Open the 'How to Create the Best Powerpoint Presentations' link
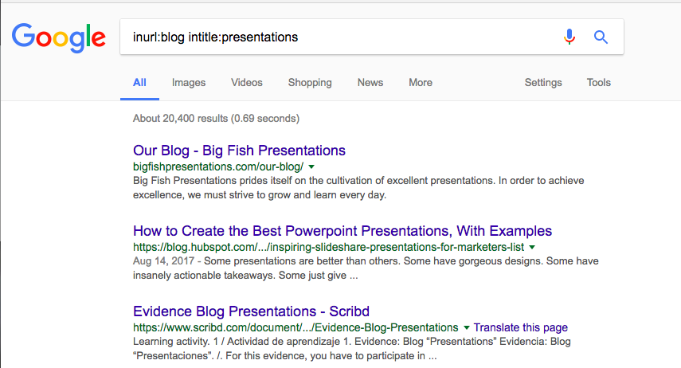 [x=342, y=231]
